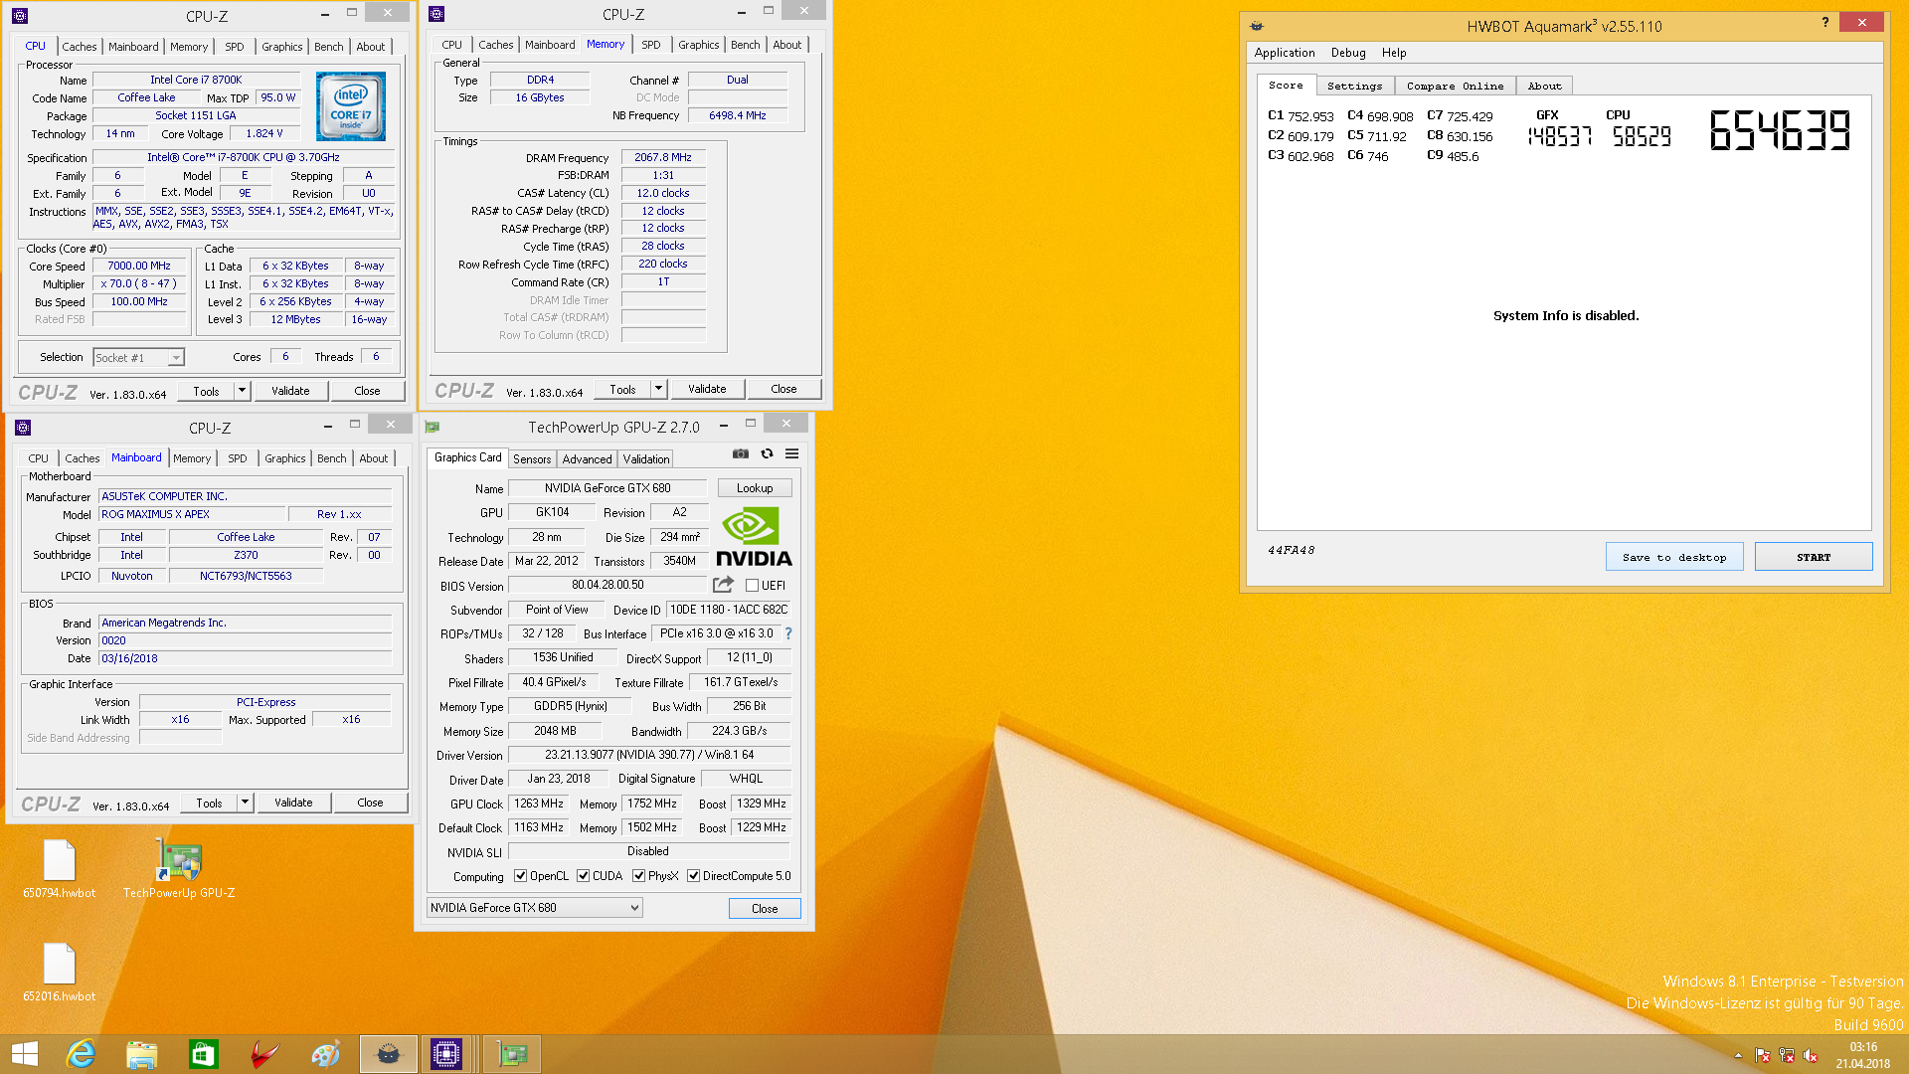Open Bench tab in the Mainboard tab window
The image size is (1909, 1074).
click(x=331, y=458)
